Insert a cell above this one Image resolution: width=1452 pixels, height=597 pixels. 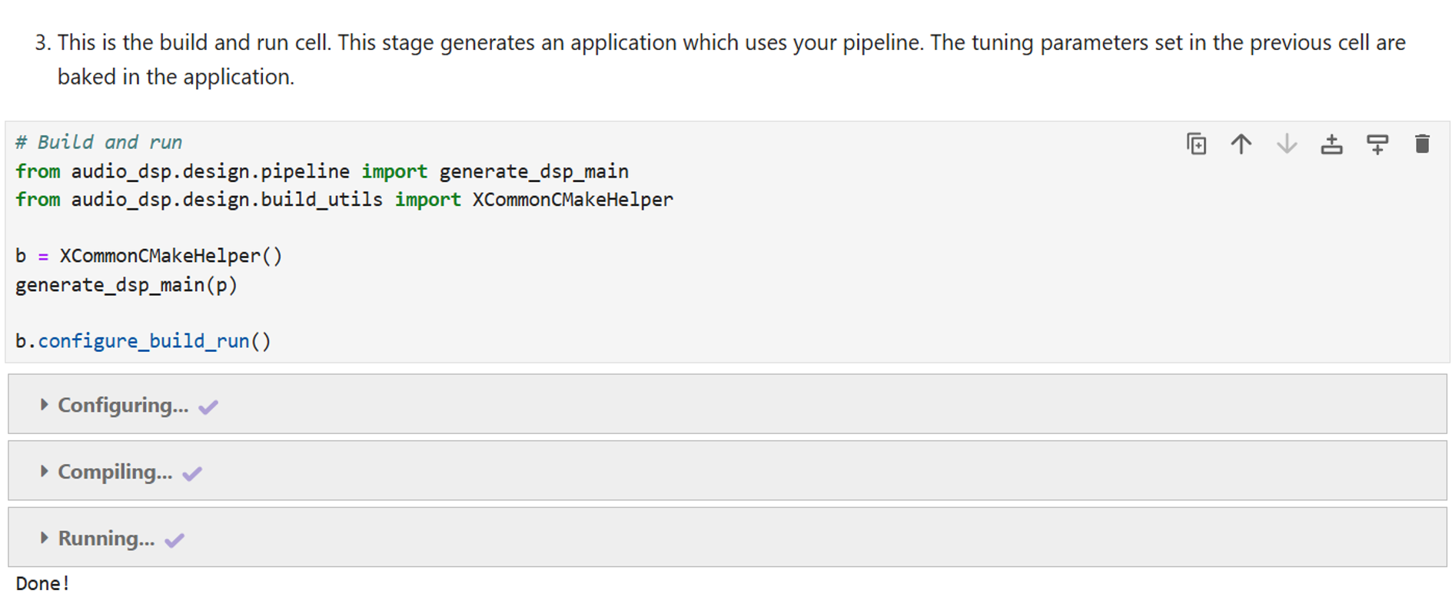(1331, 144)
